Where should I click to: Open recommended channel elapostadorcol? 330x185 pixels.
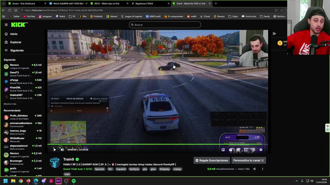click(23, 147)
